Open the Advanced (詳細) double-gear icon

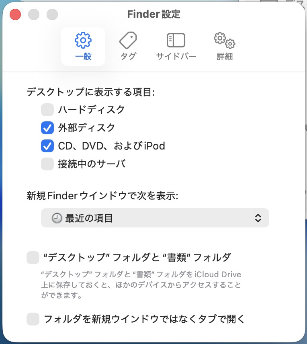(x=224, y=41)
